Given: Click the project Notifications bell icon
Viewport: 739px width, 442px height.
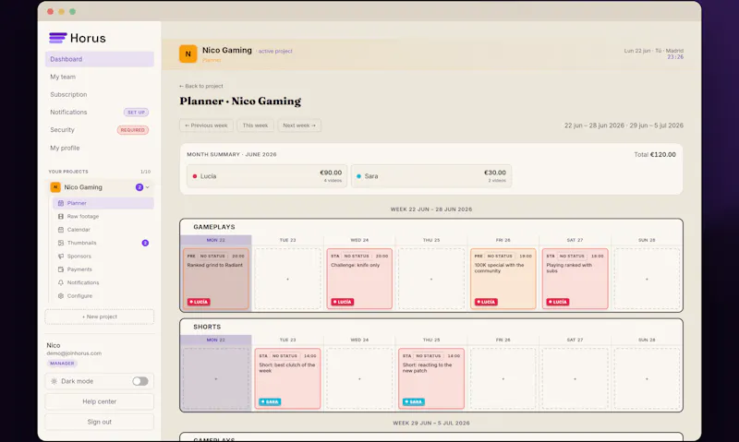Looking at the screenshot, I should coord(61,282).
